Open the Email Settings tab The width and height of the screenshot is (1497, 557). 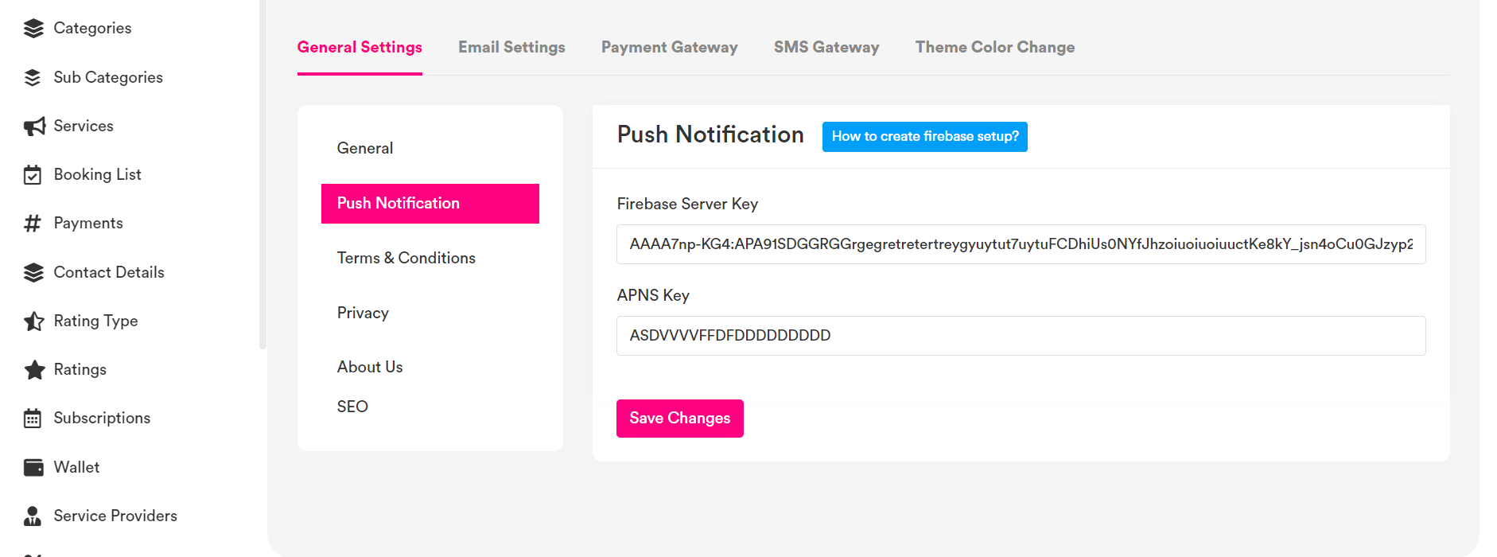pyautogui.click(x=511, y=48)
